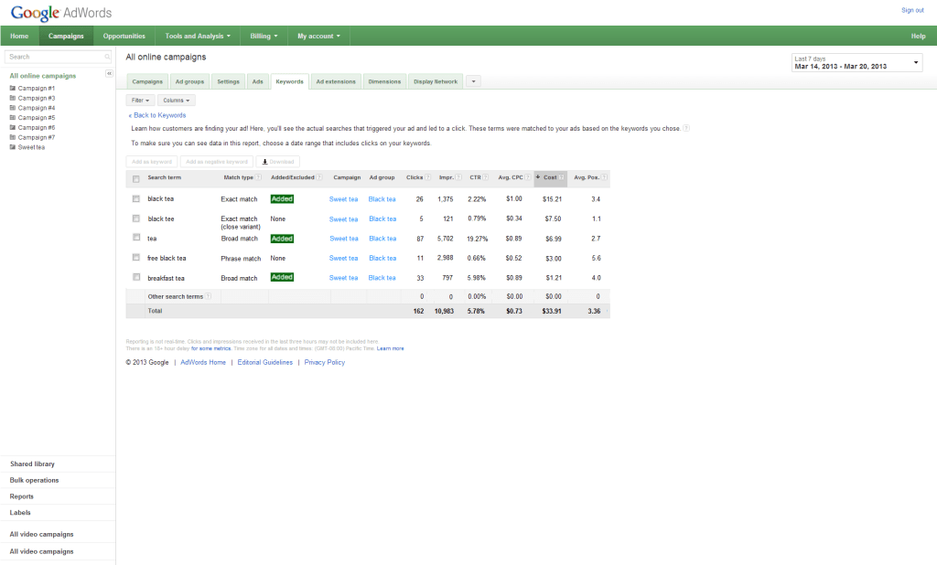Click the help icon next to Avg. CPC header
Screen dimensions: 937x565
(x=529, y=177)
